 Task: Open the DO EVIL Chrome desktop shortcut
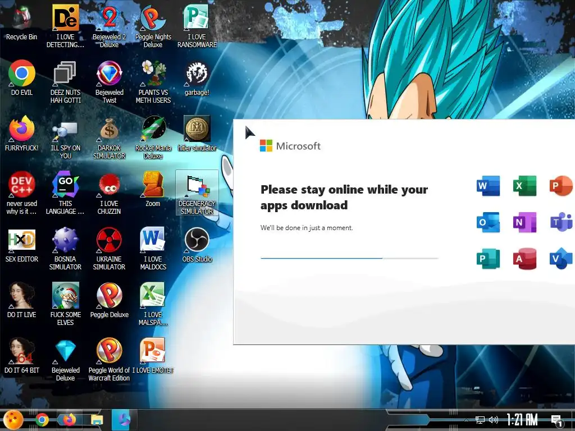point(22,77)
